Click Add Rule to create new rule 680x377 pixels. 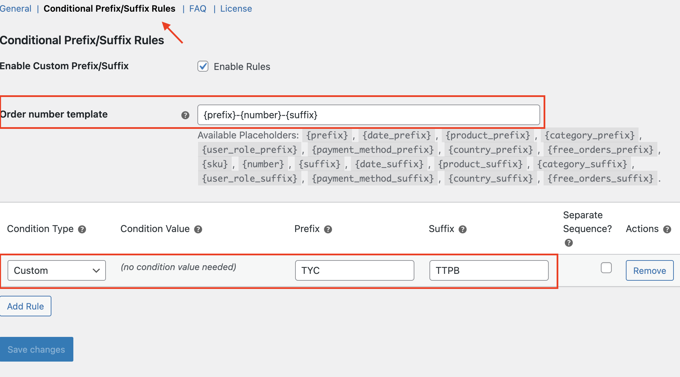tap(25, 306)
